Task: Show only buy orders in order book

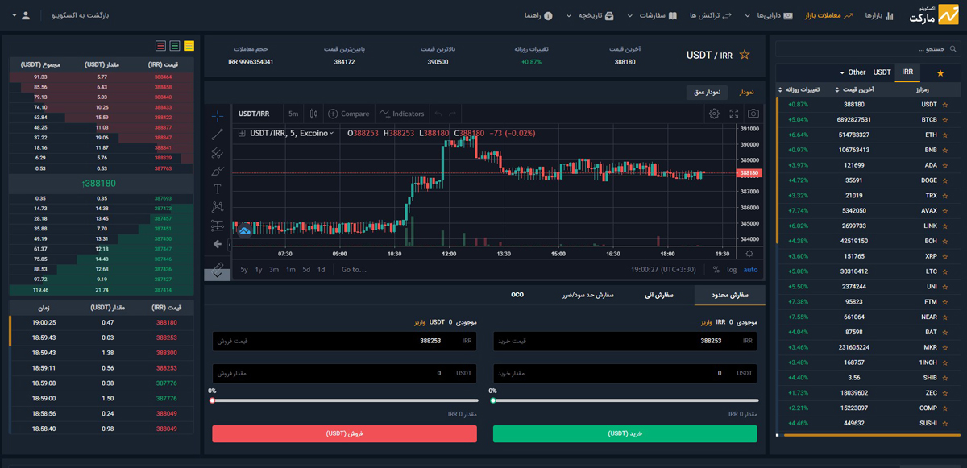Action: tap(175, 46)
